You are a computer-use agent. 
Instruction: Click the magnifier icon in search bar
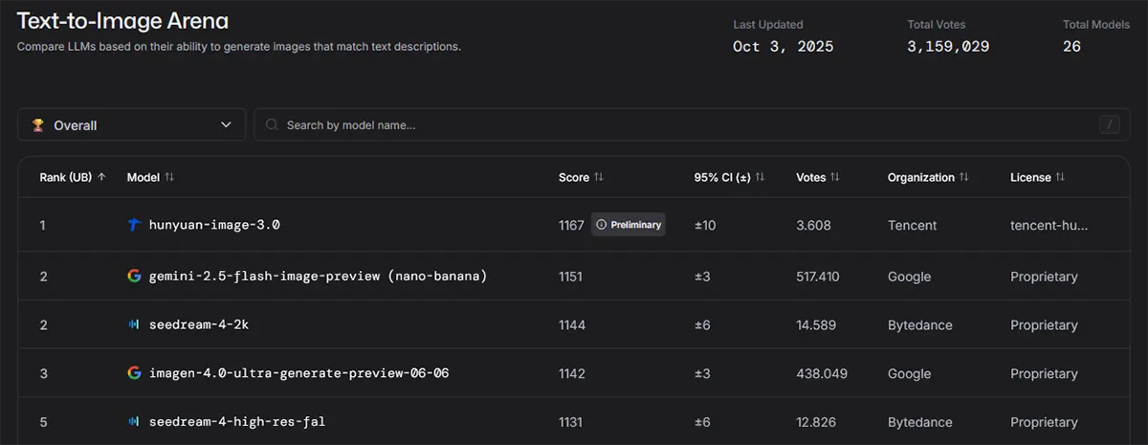272,125
